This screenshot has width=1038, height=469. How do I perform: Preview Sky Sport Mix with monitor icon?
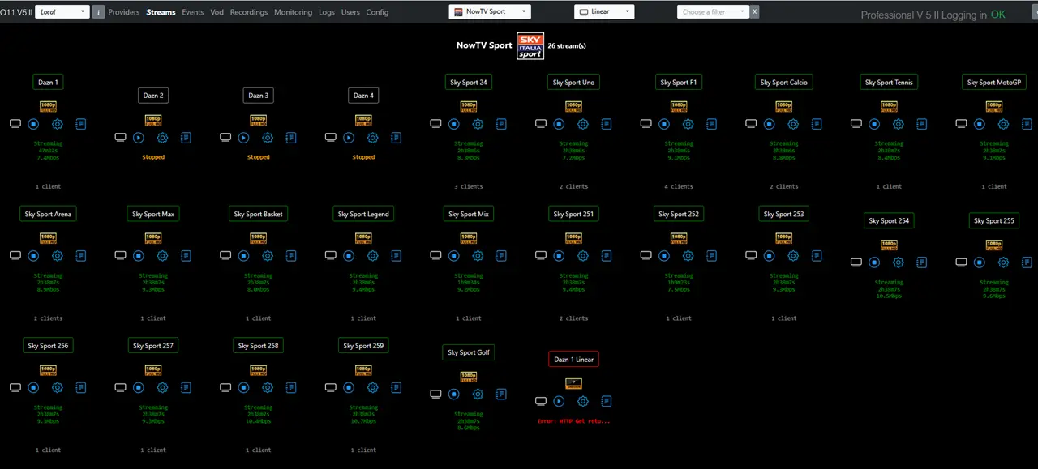[x=435, y=255]
